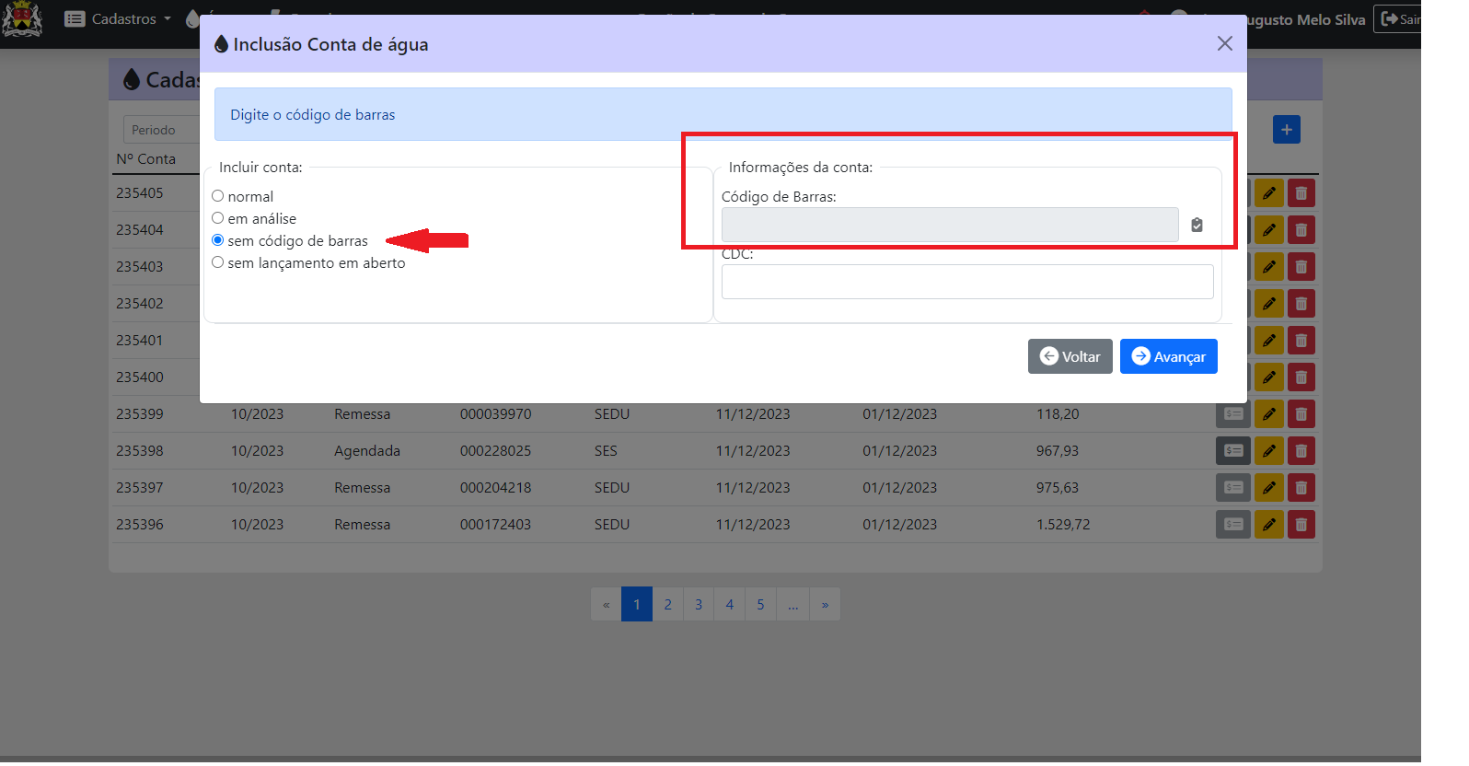
Task: Edit account 235402 with pencil icon
Action: [x=1269, y=304]
